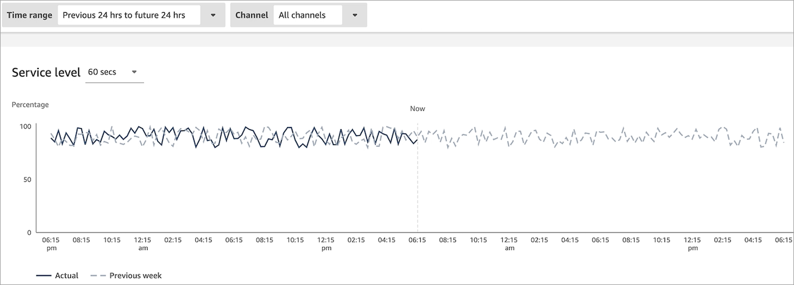
Task: Click the Now label above chart
Action: (x=417, y=109)
